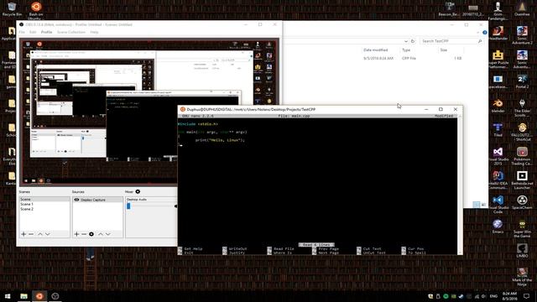Open the Blender desktop shortcut
The height and width of the screenshot is (302, 537).
tap(498, 106)
